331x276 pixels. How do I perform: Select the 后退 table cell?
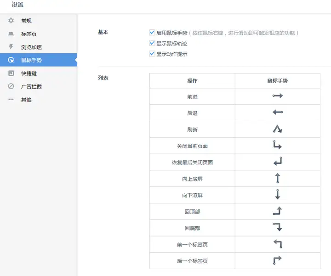pos(192,113)
